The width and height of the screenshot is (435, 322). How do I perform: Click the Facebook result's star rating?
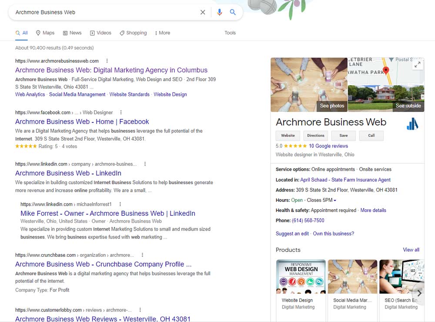coord(26,146)
